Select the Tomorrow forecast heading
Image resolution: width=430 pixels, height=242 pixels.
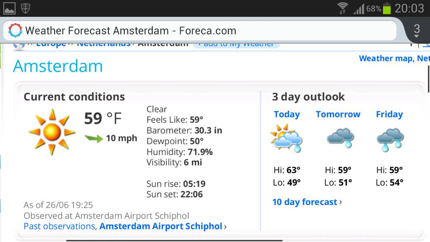[x=338, y=114]
